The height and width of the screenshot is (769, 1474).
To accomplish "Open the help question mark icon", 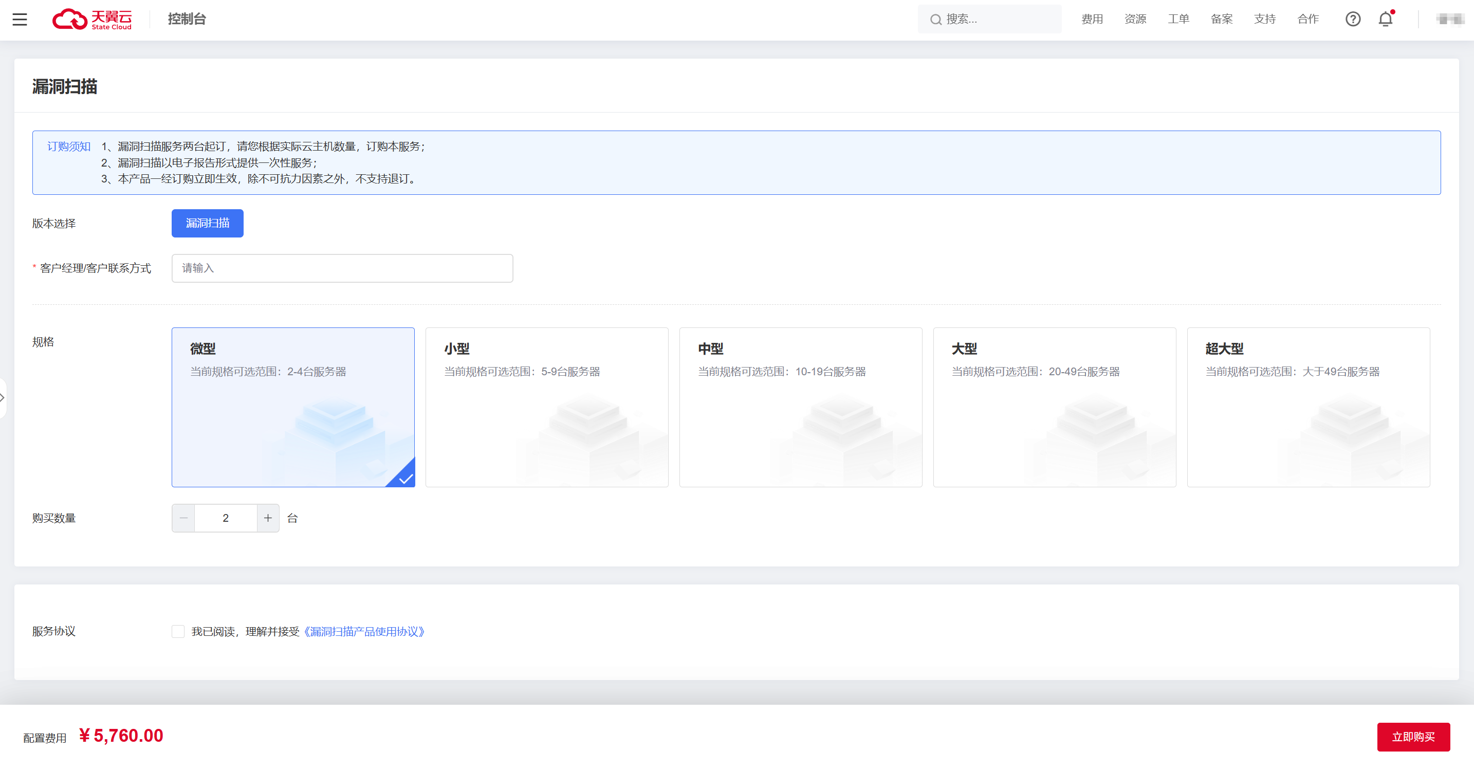I will point(1353,20).
